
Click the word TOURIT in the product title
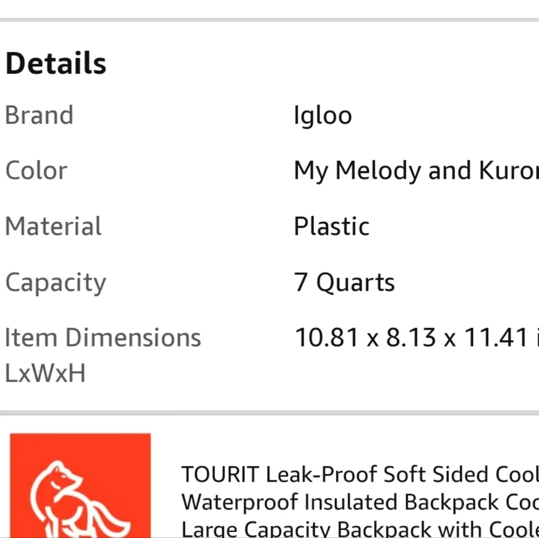pyautogui.click(x=220, y=474)
